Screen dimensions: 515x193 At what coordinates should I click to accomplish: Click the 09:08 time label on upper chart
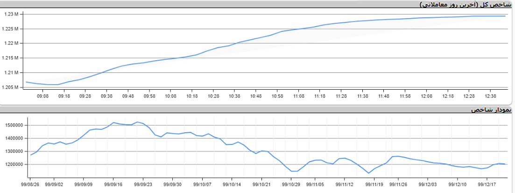point(42,96)
